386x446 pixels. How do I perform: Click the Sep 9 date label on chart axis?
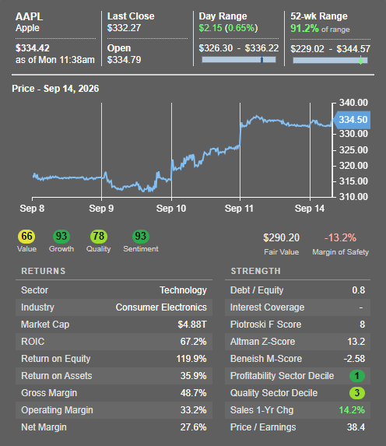101,209
